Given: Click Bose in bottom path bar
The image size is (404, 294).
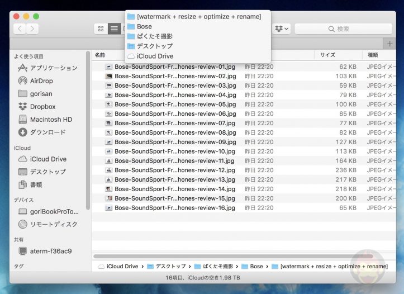Looking at the screenshot, I should tap(252, 266).
